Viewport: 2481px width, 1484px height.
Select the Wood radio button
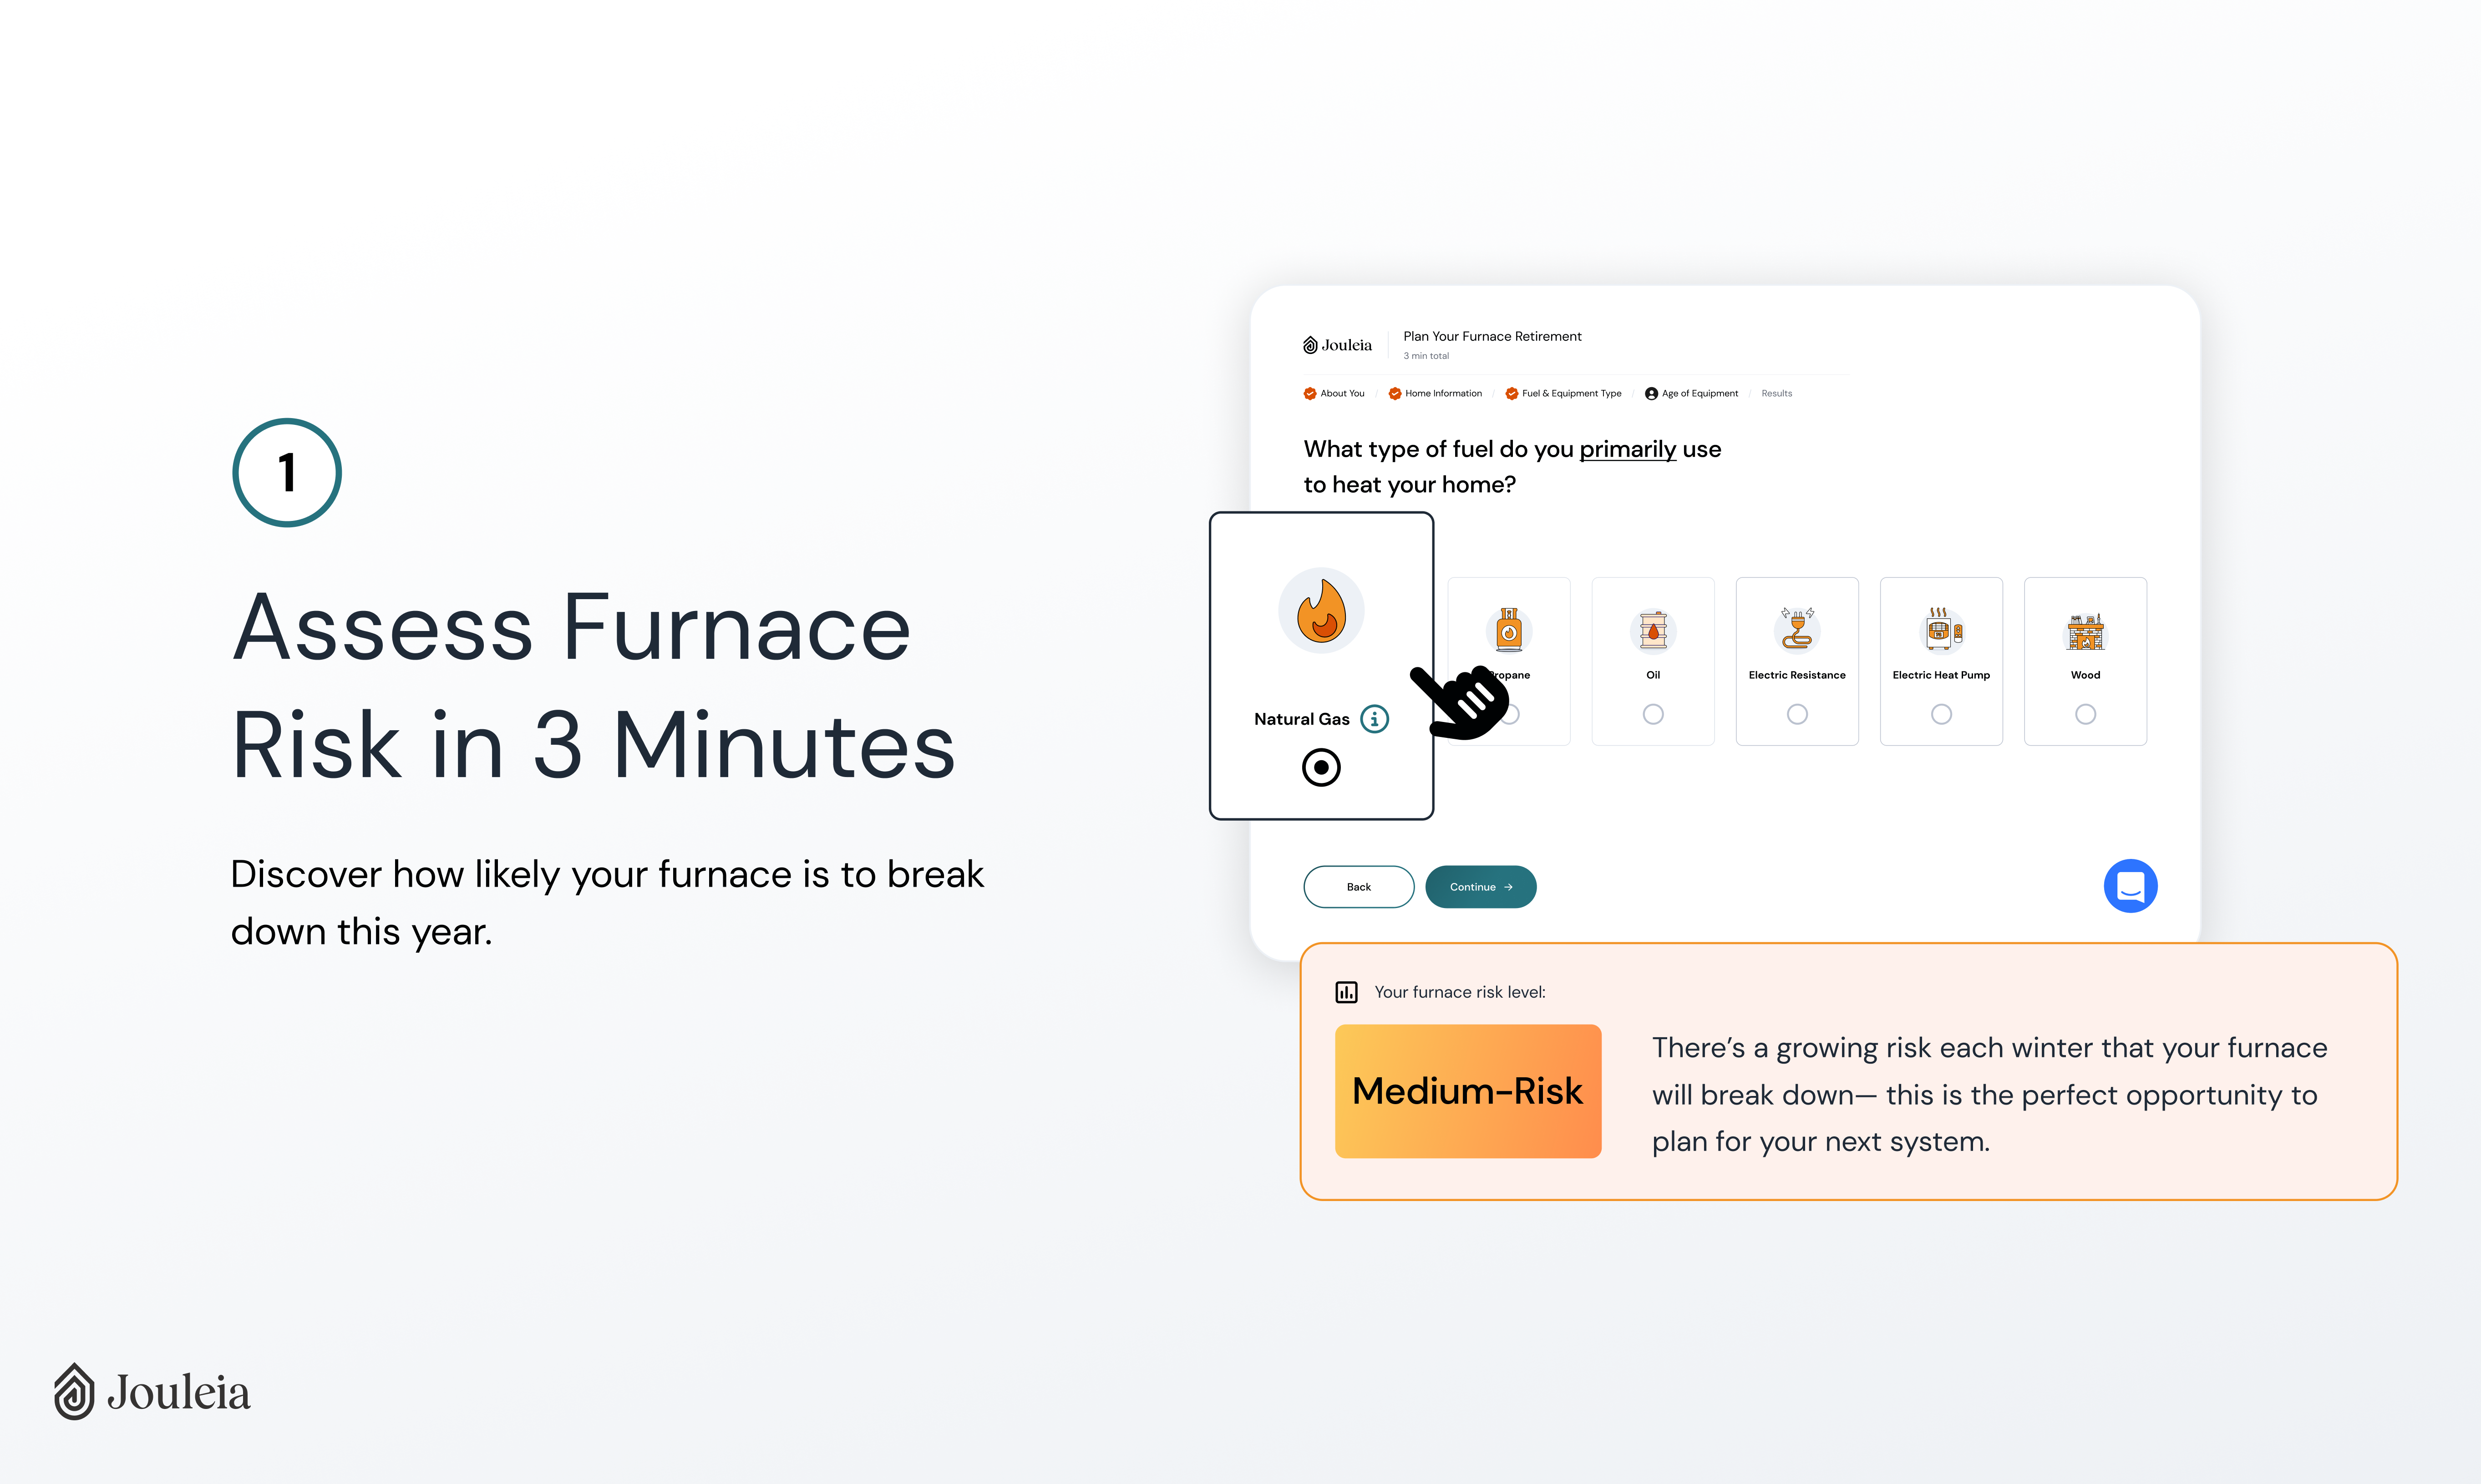(x=2085, y=714)
